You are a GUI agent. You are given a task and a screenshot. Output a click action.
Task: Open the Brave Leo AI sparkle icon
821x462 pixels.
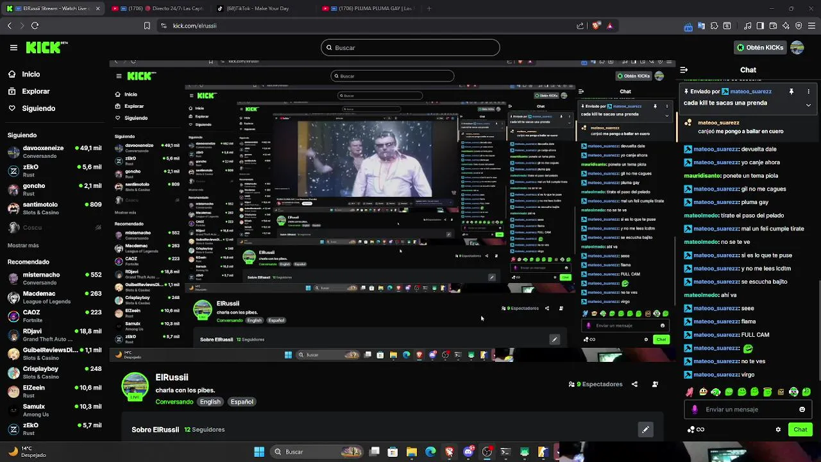[786, 26]
